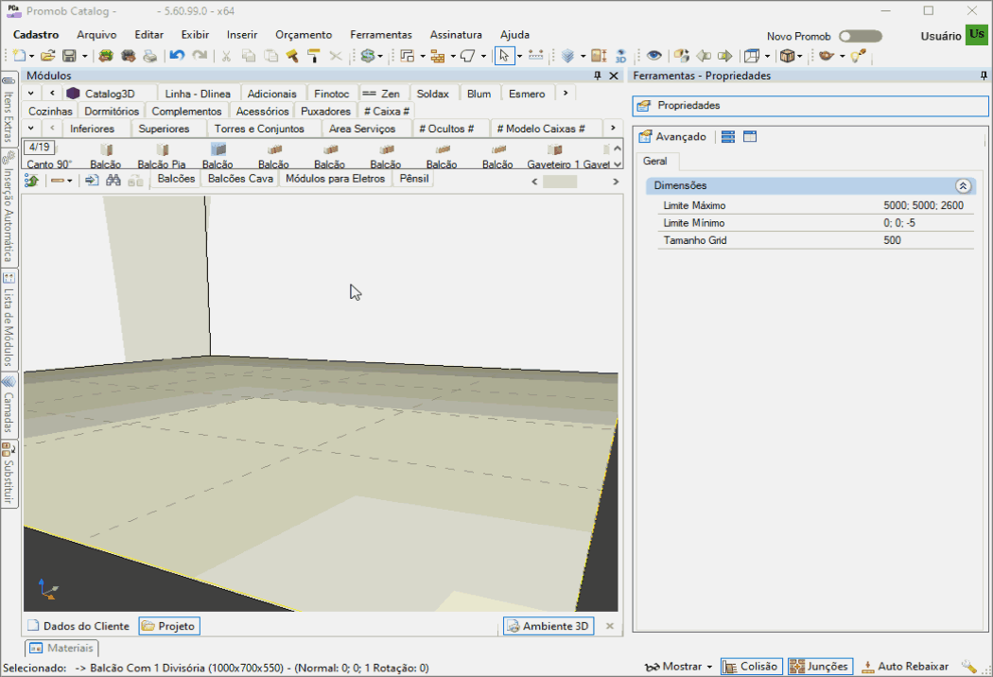
Task: Click the eye visibility icon
Action: click(x=654, y=56)
